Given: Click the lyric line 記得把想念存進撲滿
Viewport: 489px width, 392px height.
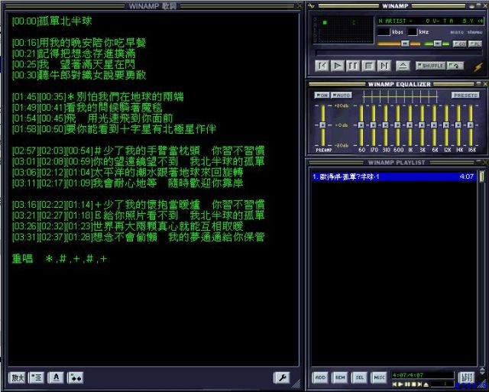Looking at the screenshot, I should (x=74, y=53).
